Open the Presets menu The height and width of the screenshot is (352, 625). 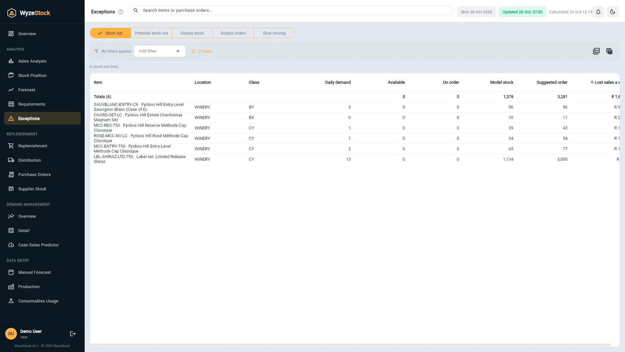click(x=202, y=51)
